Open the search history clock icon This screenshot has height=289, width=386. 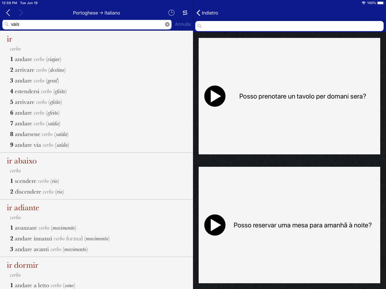click(x=171, y=13)
